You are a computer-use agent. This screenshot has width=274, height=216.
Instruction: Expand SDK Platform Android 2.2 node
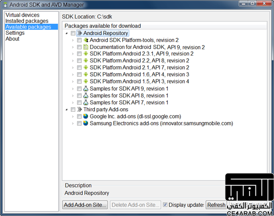[x=73, y=61]
